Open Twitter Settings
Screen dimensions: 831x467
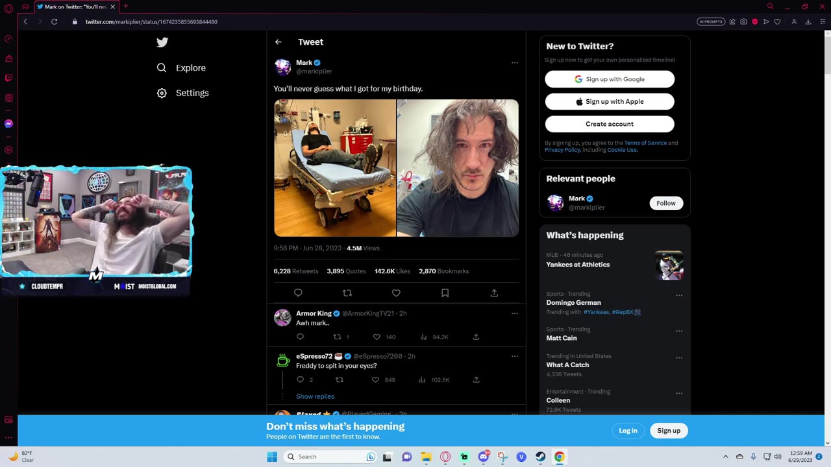[182, 93]
